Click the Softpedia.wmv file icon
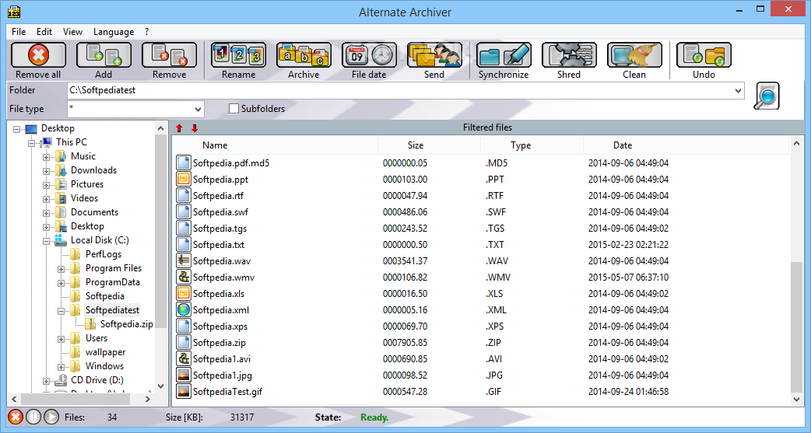This screenshot has width=811, height=433. [x=184, y=278]
